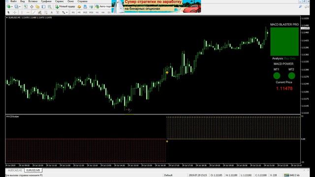Click the yellow up arrow signal on price chart
Viewport: 315px width, 177px height.
point(167,72)
